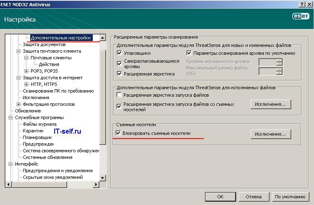Collapse the Интерфейс node
Image resolution: width=314 pixels, height=205 pixels.
11,164
